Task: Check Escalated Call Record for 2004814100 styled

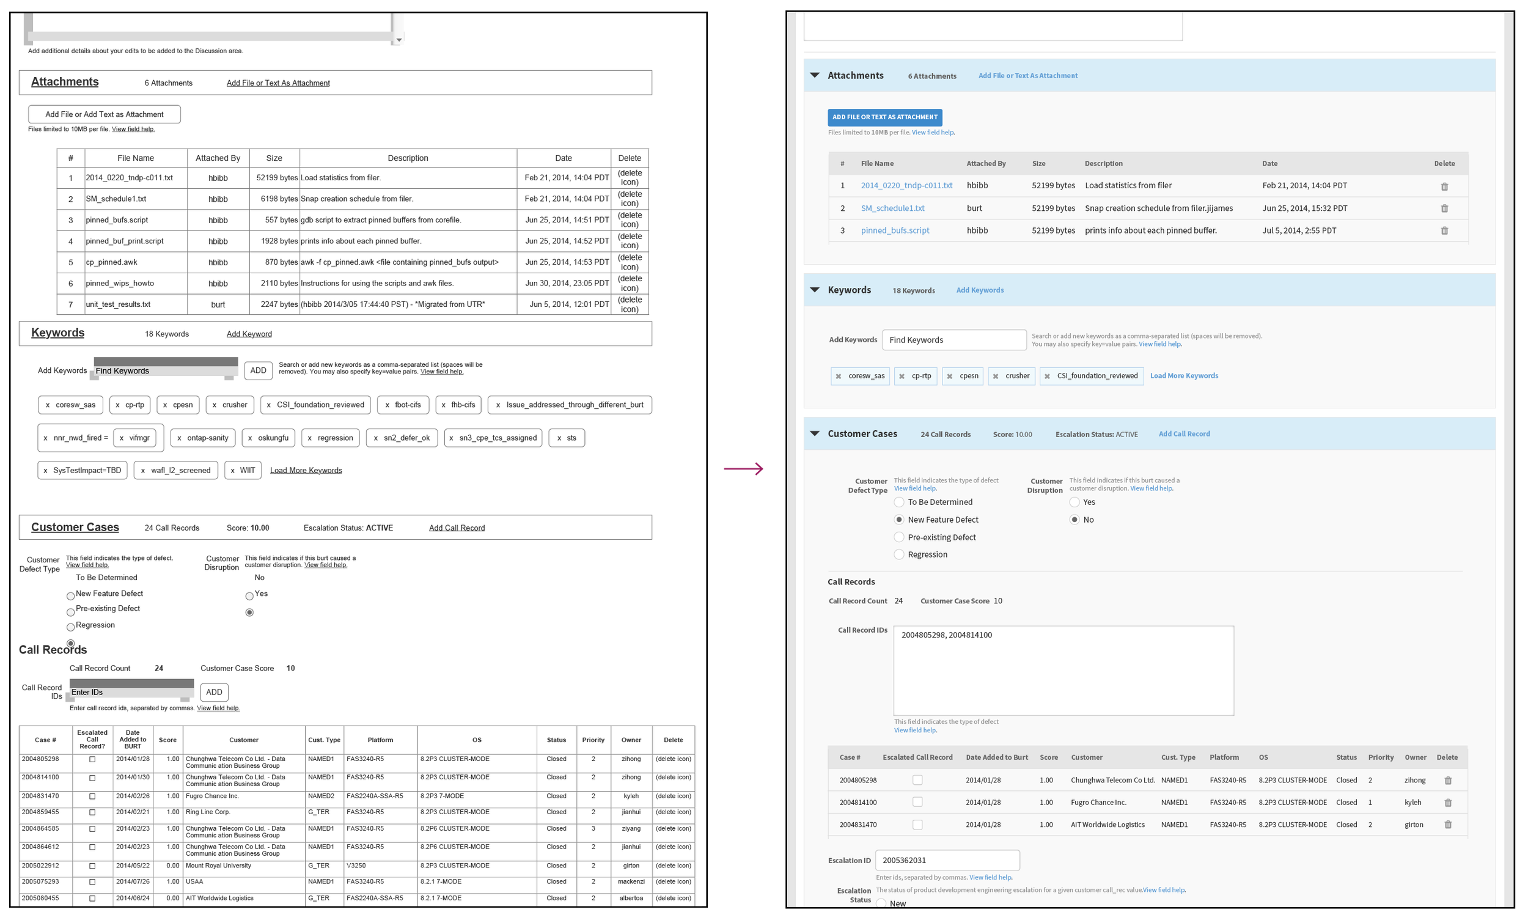Action: (x=917, y=802)
